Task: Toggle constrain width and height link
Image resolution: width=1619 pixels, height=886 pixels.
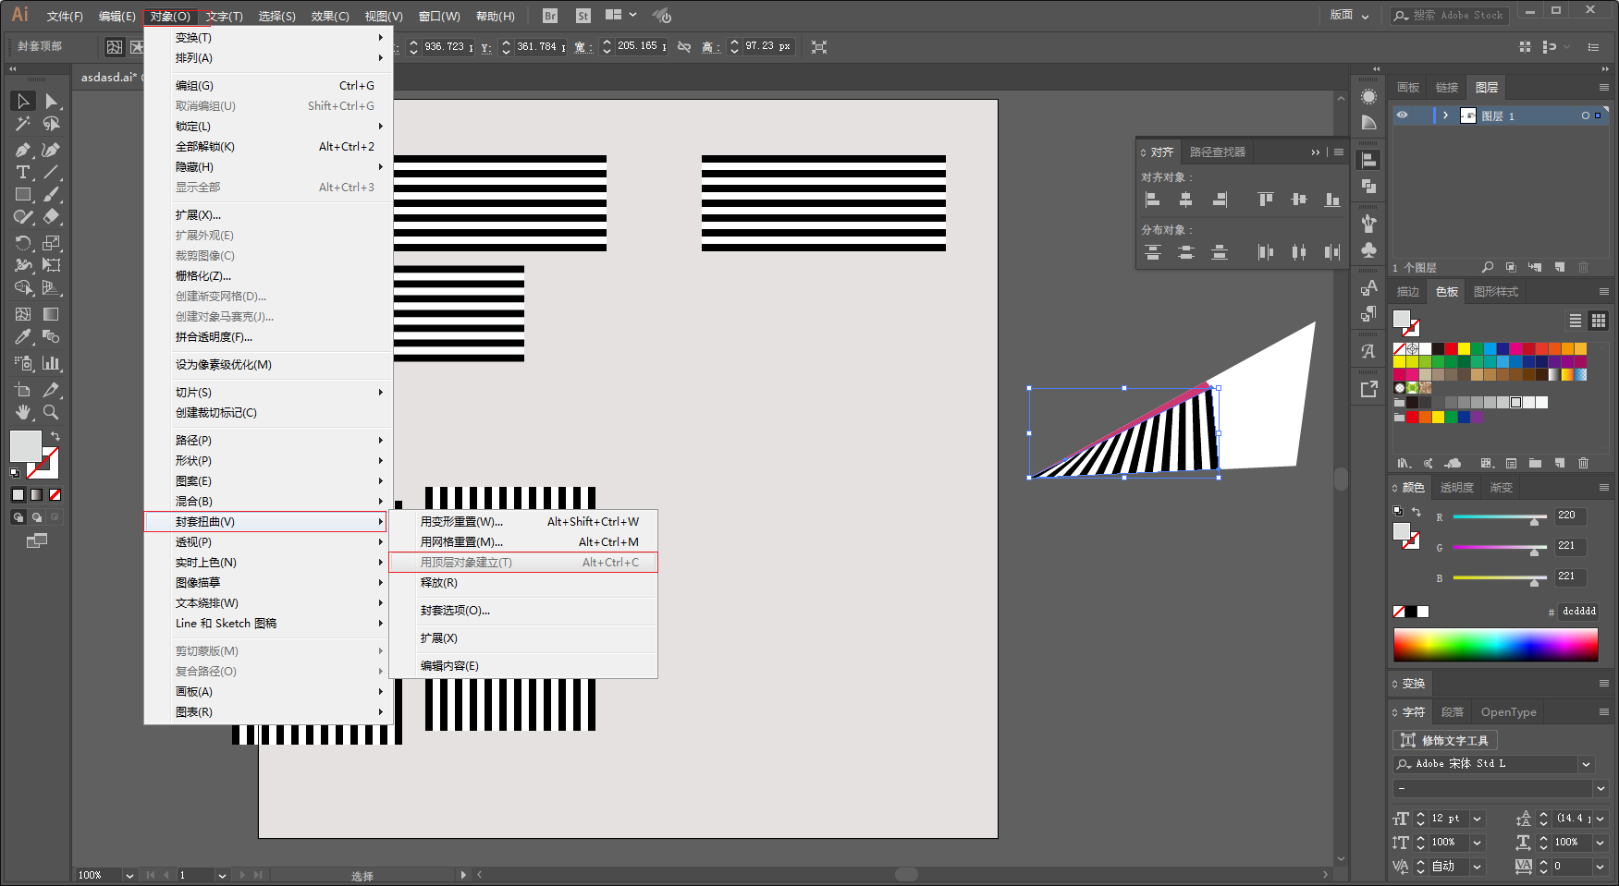Action: (684, 46)
